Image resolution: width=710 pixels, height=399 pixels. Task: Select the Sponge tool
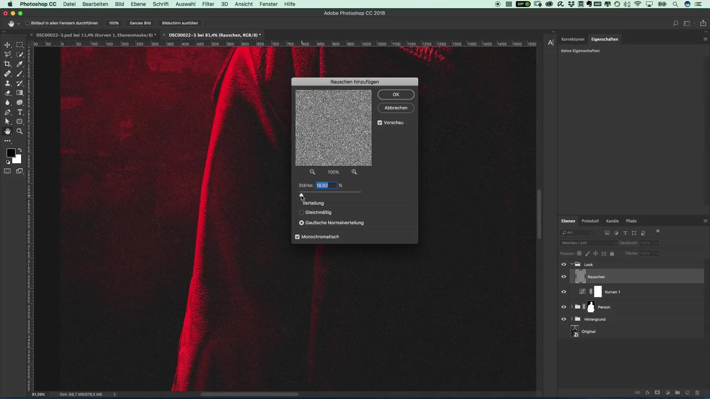pos(20,102)
